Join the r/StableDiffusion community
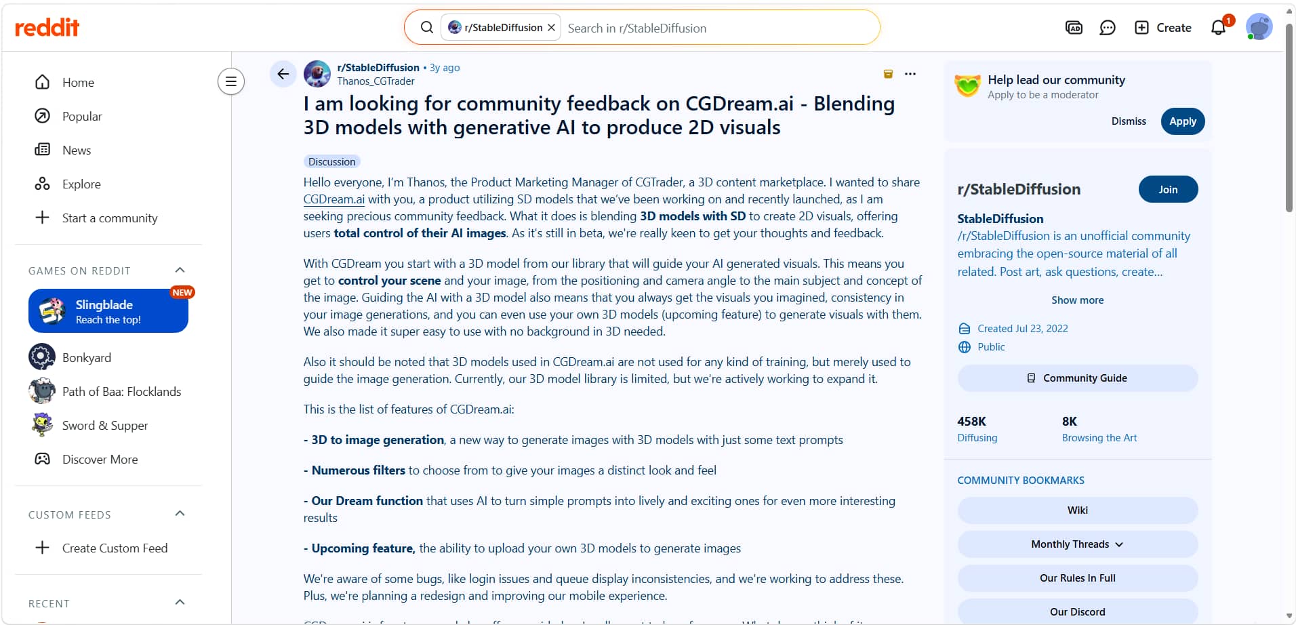This screenshot has height=625, width=1296. pyautogui.click(x=1168, y=189)
